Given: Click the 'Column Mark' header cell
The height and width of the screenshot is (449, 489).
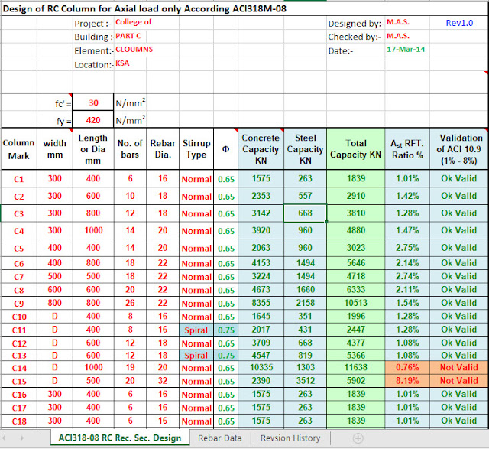Looking at the screenshot, I should [x=18, y=149].
